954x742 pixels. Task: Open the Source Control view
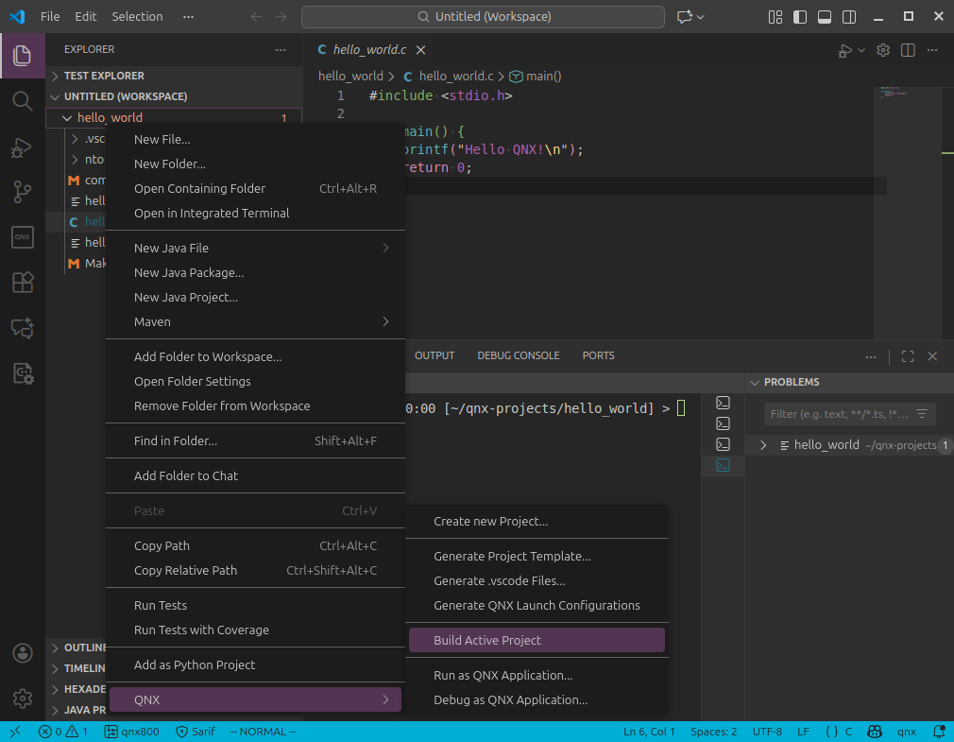click(x=23, y=192)
